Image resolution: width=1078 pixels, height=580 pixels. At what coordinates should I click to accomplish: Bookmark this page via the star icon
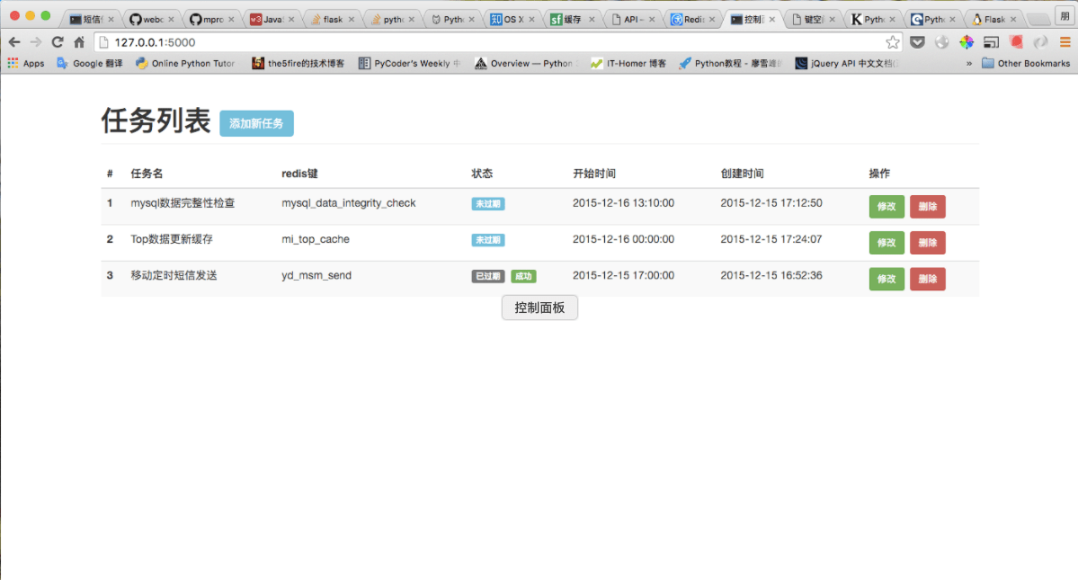click(x=893, y=41)
